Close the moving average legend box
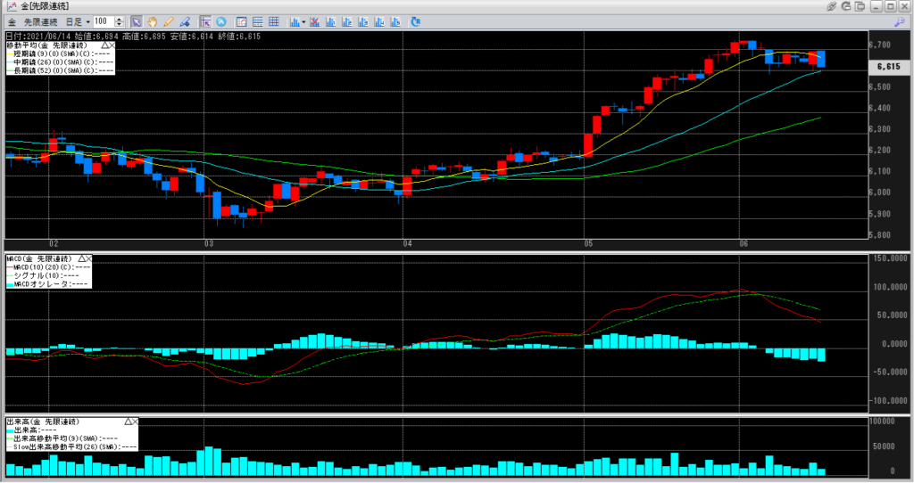The width and height of the screenshot is (914, 483). click(113, 44)
